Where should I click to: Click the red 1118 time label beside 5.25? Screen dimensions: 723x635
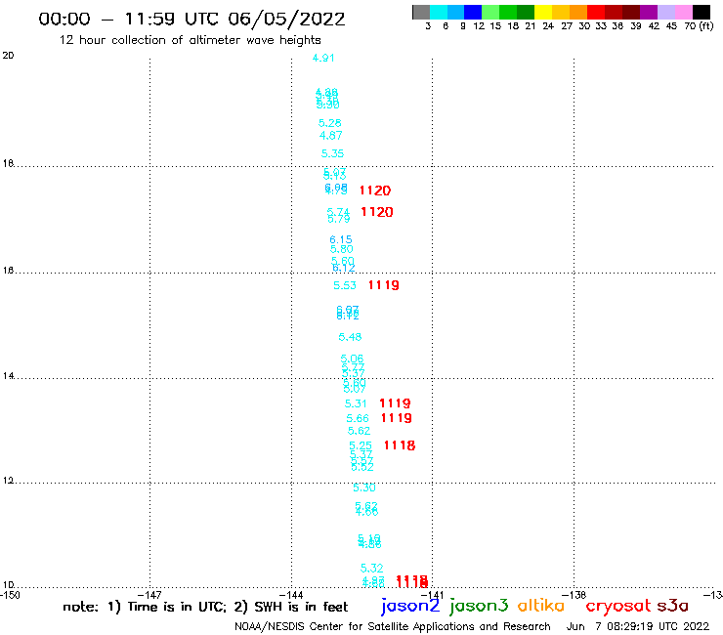pos(400,445)
